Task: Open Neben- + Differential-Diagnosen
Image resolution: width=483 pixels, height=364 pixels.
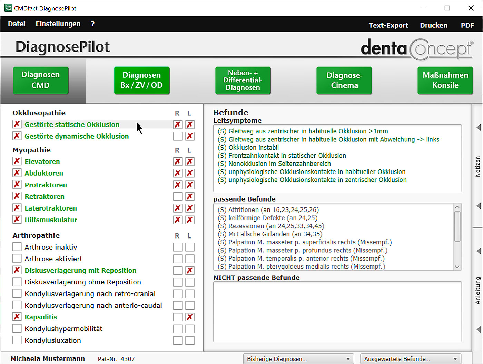Action: click(243, 80)
